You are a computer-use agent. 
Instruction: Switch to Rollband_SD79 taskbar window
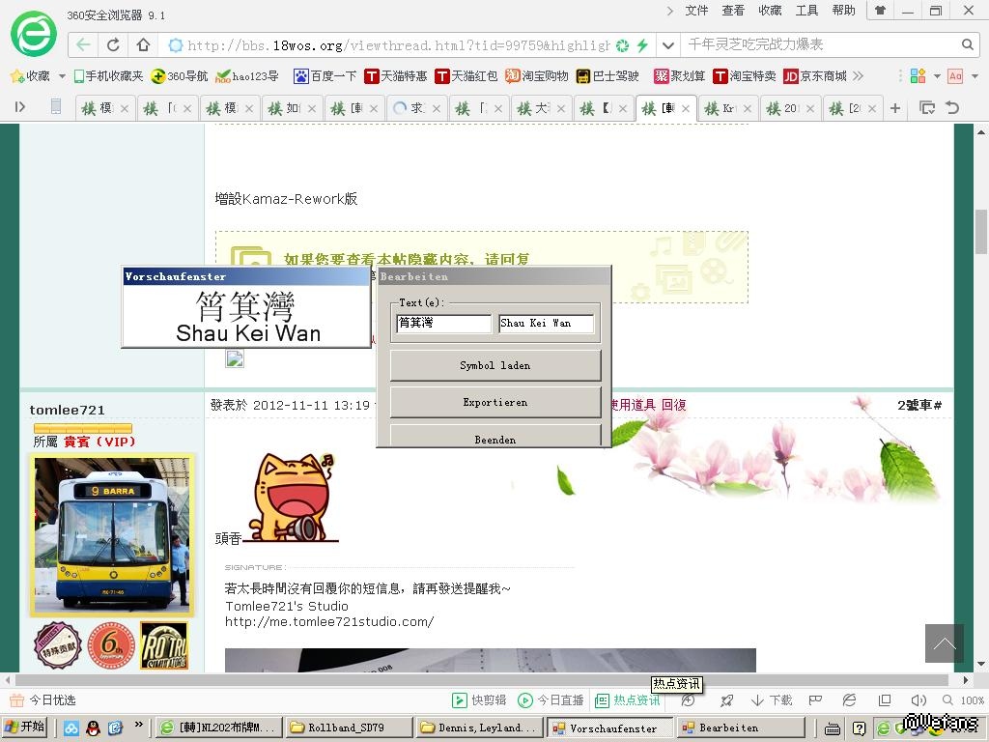(x=345, y=728)
